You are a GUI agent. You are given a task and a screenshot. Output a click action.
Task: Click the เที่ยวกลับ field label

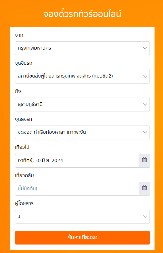[24, 175]
